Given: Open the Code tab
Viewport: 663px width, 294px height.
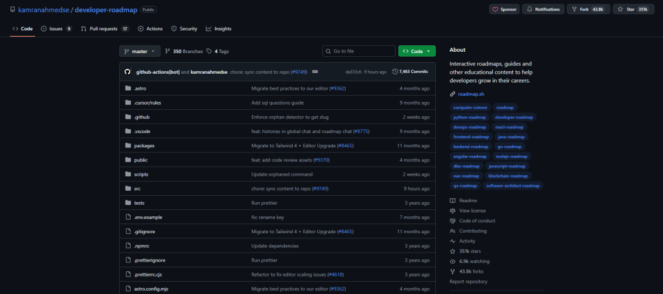Looking at the screenshot, I should (23, 28).
